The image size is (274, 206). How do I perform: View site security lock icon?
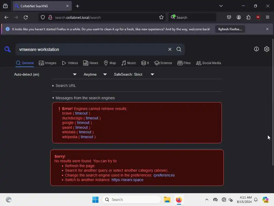coord(50,17)
